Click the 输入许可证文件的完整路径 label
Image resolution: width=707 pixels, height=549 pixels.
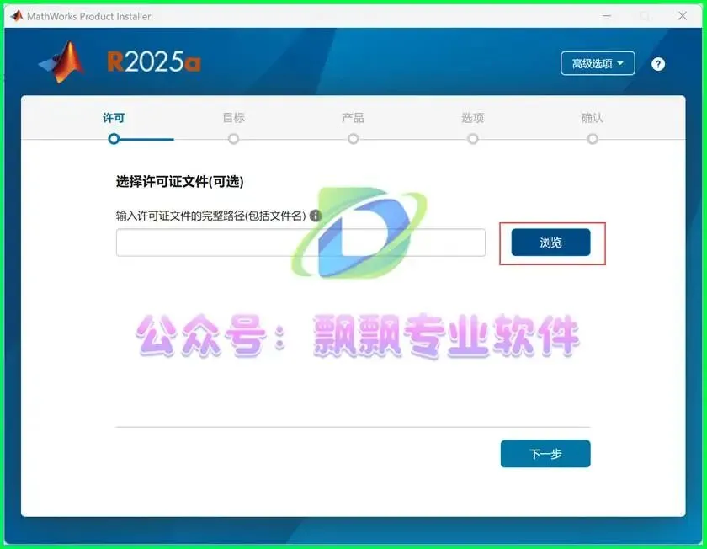[210, 216]
